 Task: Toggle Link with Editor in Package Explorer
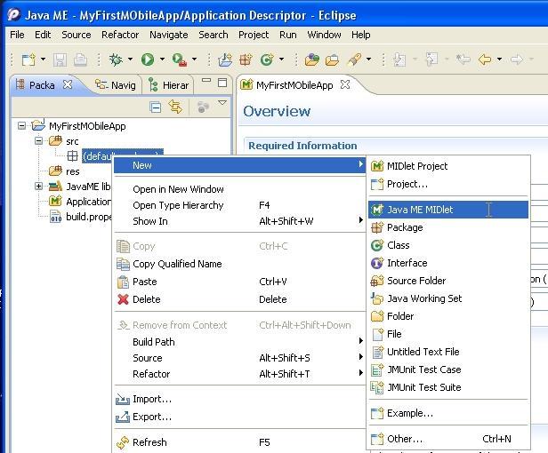coord(175,107)
